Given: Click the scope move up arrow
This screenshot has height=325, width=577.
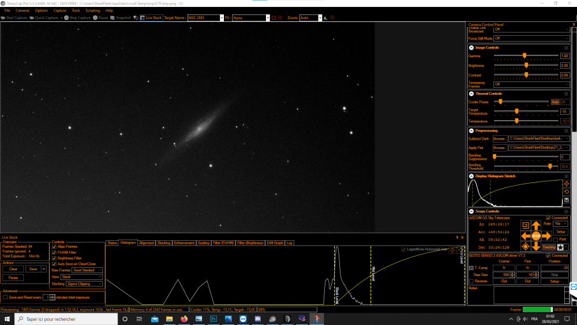Looking at the screenshot, I should (536, 225).
